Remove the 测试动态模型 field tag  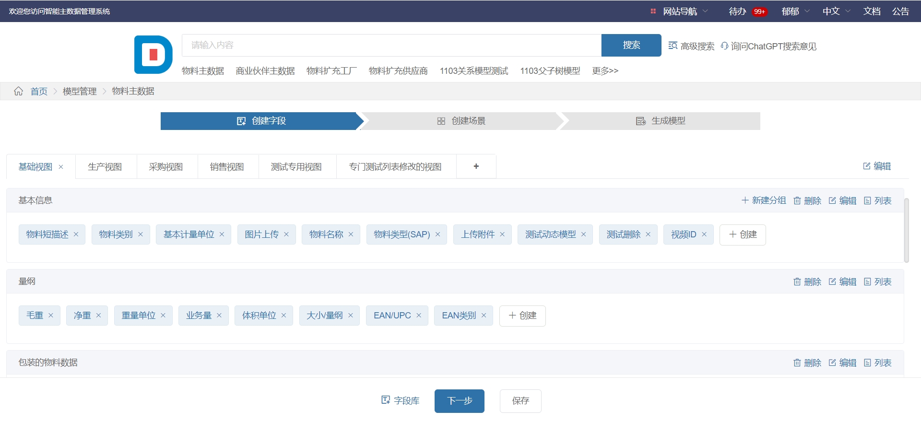(x=583, y=234)
